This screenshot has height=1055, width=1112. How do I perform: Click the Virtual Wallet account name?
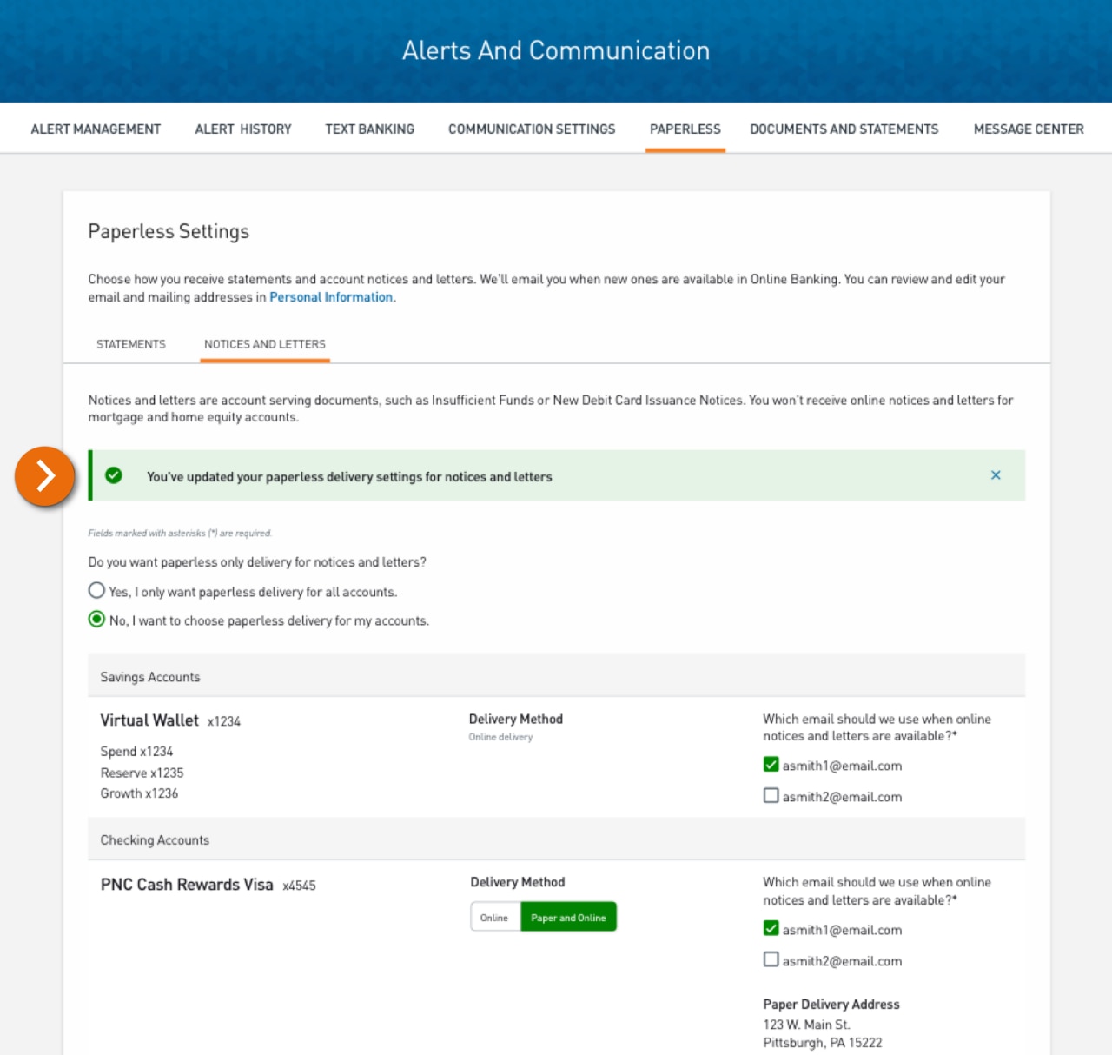[151, 720]
